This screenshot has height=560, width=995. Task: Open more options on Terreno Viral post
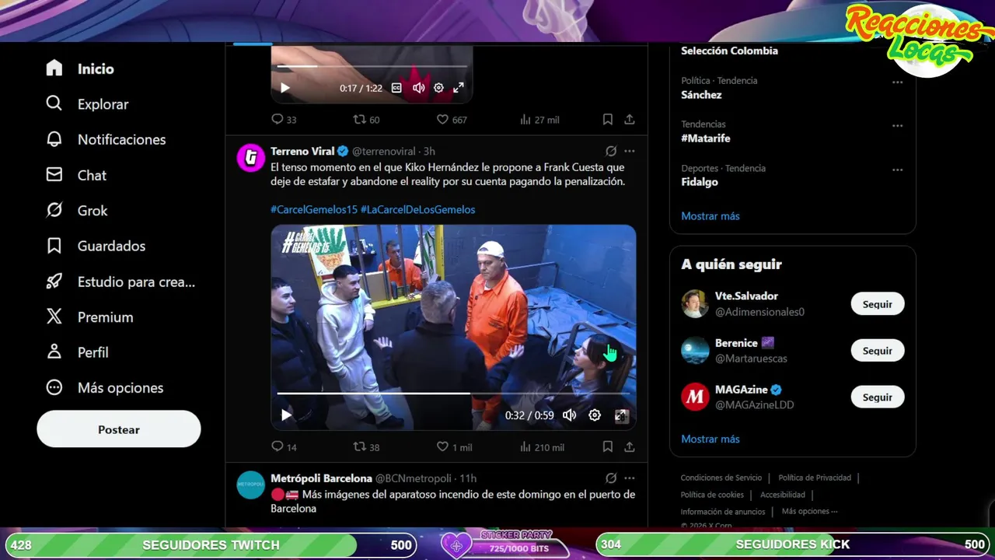click(x=630, y=151)
